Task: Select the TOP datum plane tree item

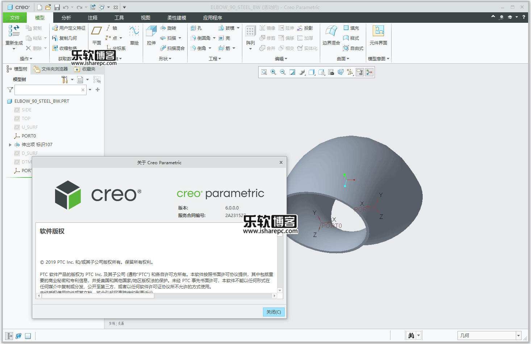Action: coord(22,119)
